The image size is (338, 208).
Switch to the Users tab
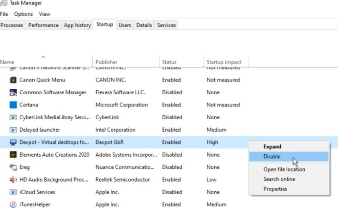125,25
